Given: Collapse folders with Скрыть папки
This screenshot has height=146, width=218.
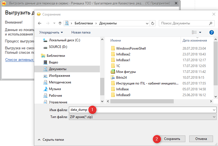Looking at the screenshot, I should tap(51, 140).
